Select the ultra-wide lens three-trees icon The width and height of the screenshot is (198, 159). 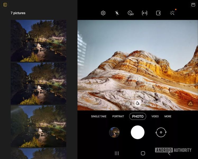[128, 103]
